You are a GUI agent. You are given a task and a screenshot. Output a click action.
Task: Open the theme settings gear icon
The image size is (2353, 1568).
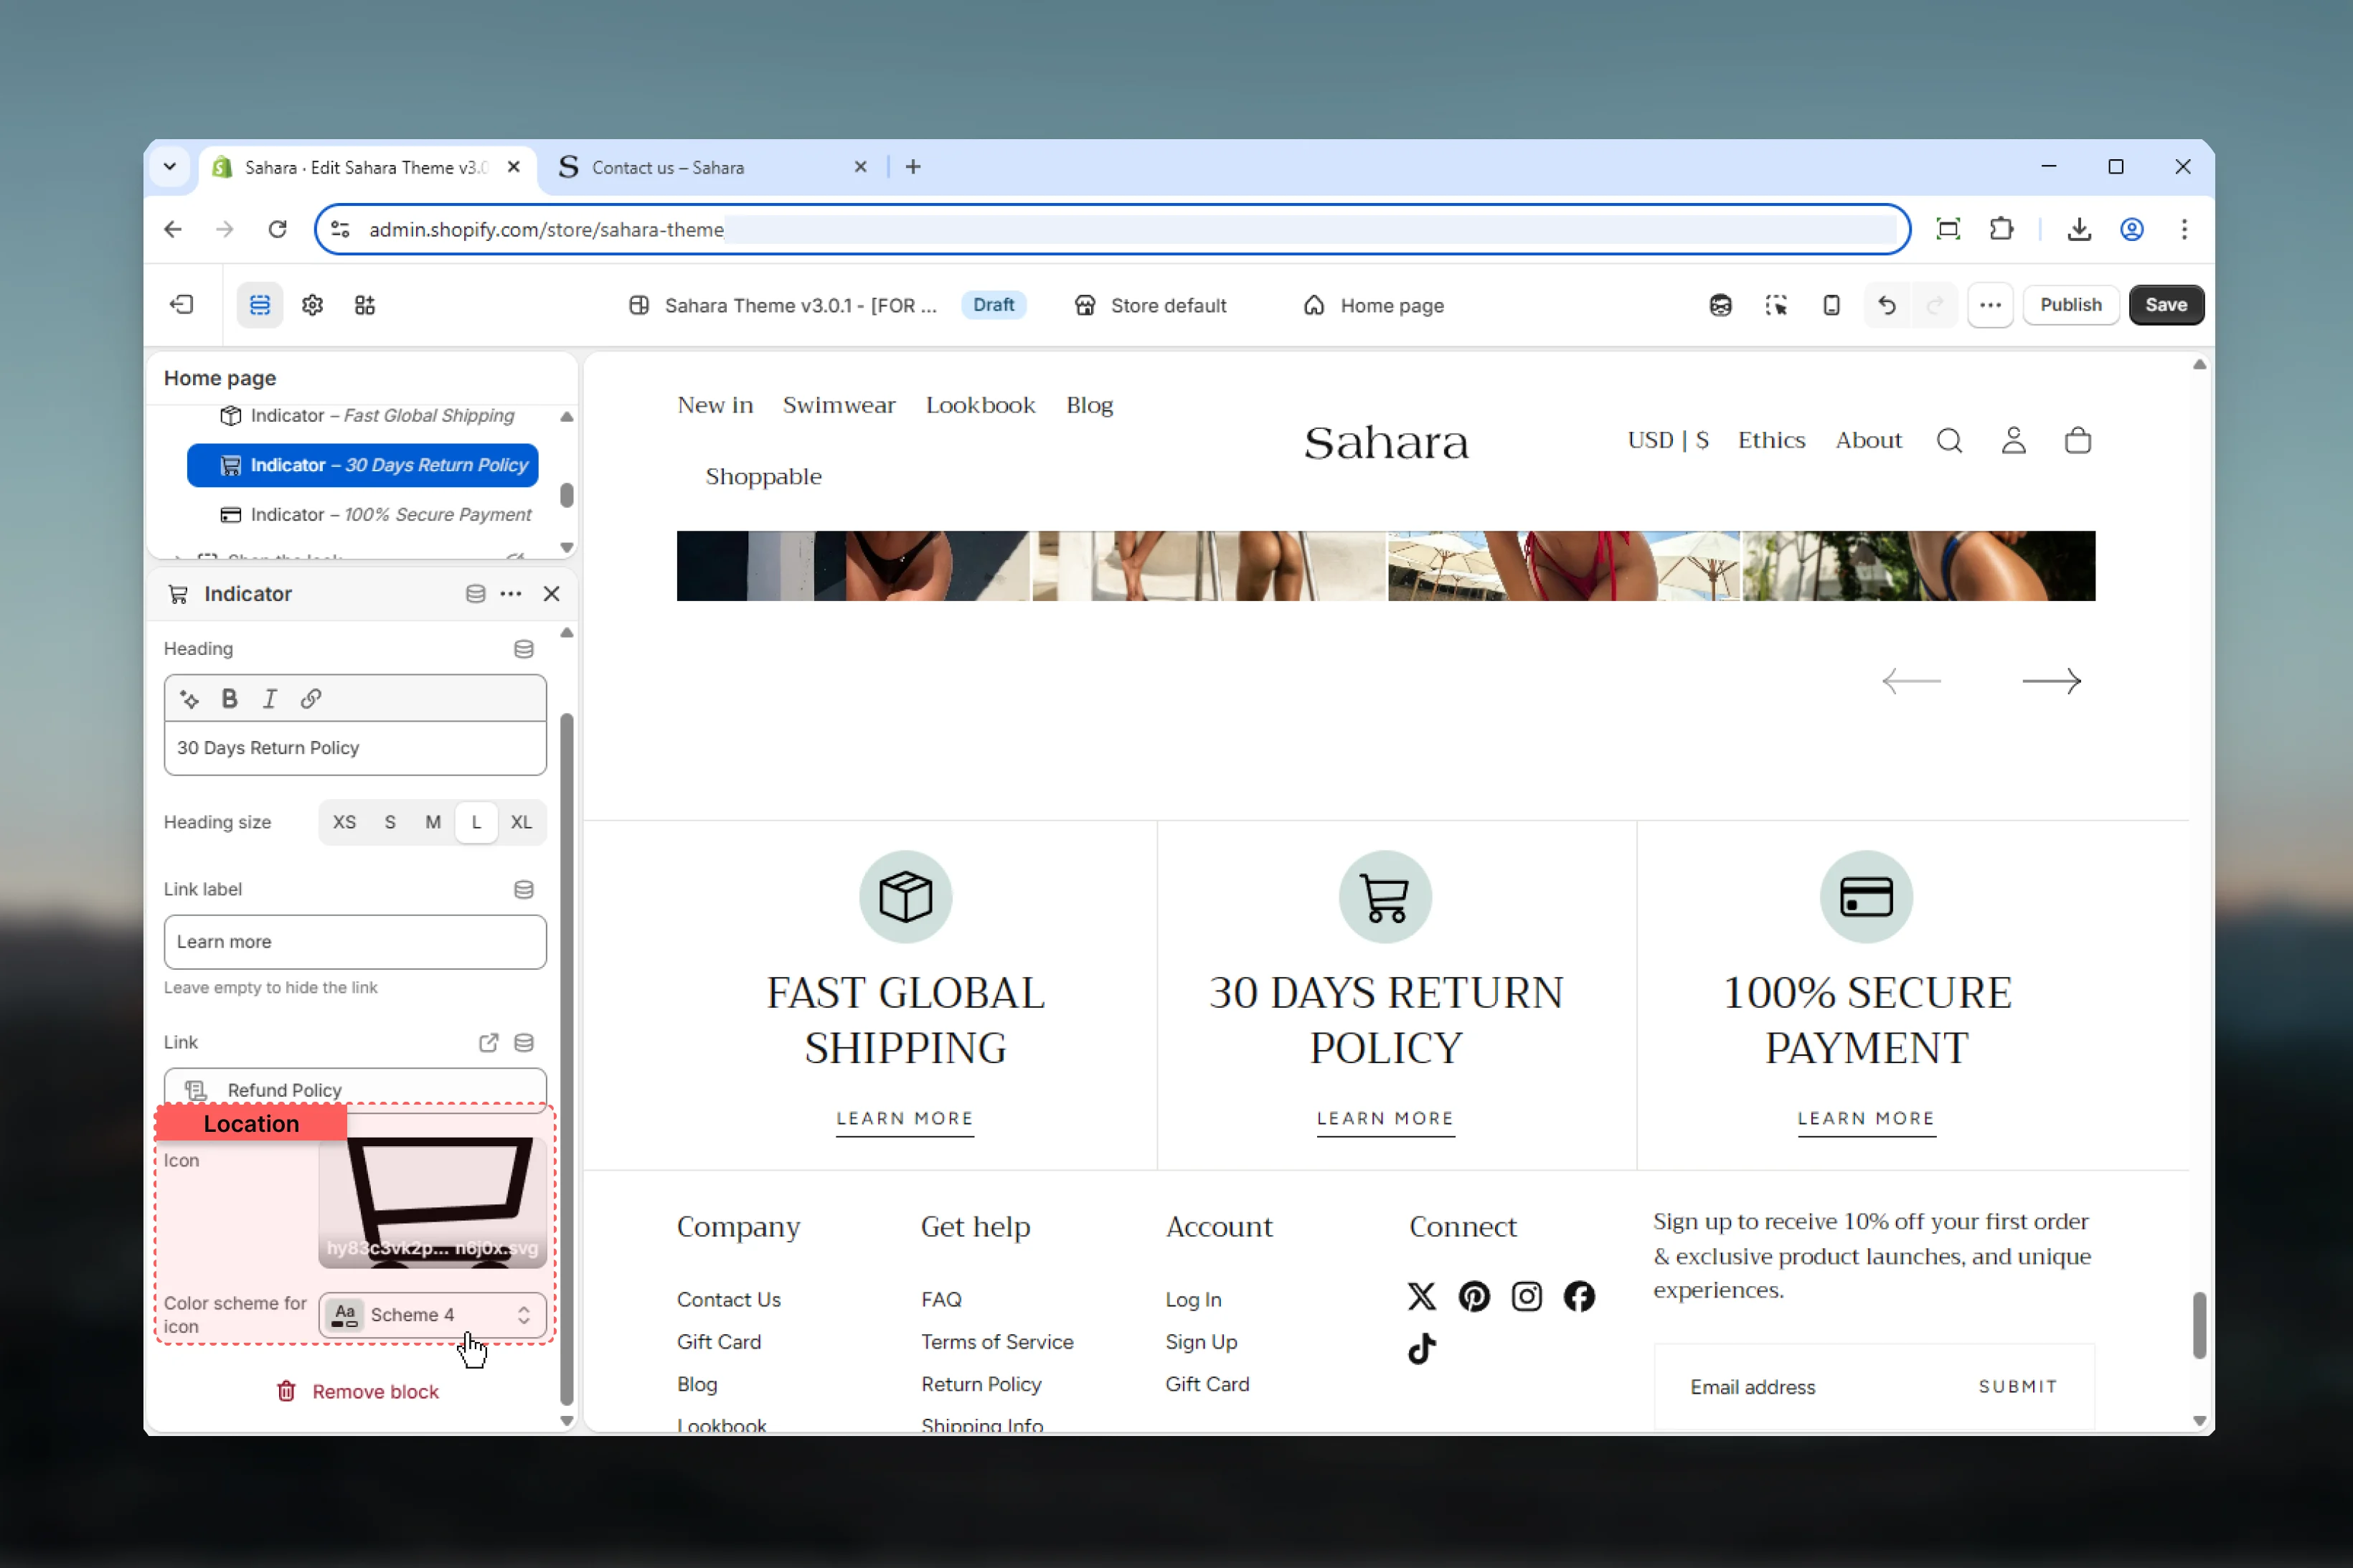(x=312, y=305)
